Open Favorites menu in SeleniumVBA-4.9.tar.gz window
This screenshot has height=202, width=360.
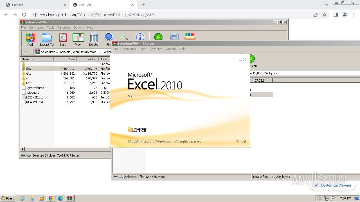(156, 49)
